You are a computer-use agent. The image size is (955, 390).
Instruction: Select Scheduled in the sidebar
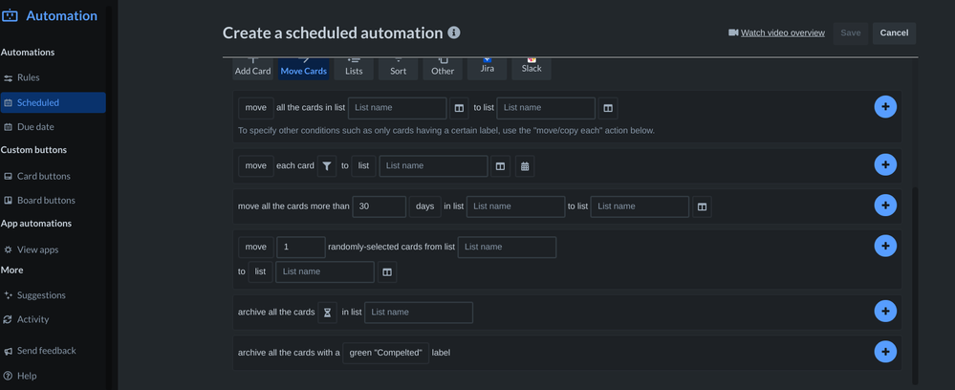(x=53, y=102)
